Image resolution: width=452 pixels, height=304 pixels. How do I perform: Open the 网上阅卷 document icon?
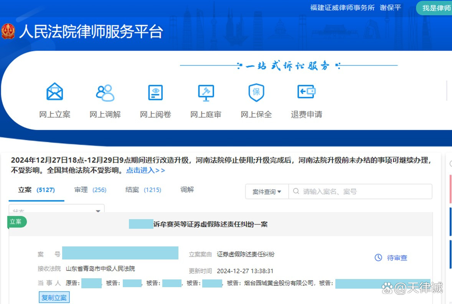[155, 93]
